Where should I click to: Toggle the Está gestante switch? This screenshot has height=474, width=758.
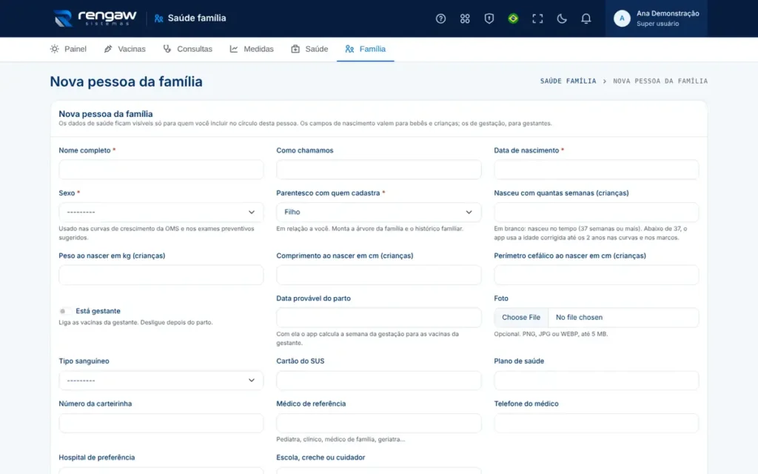pyautogui.click(x=65, y=311)
